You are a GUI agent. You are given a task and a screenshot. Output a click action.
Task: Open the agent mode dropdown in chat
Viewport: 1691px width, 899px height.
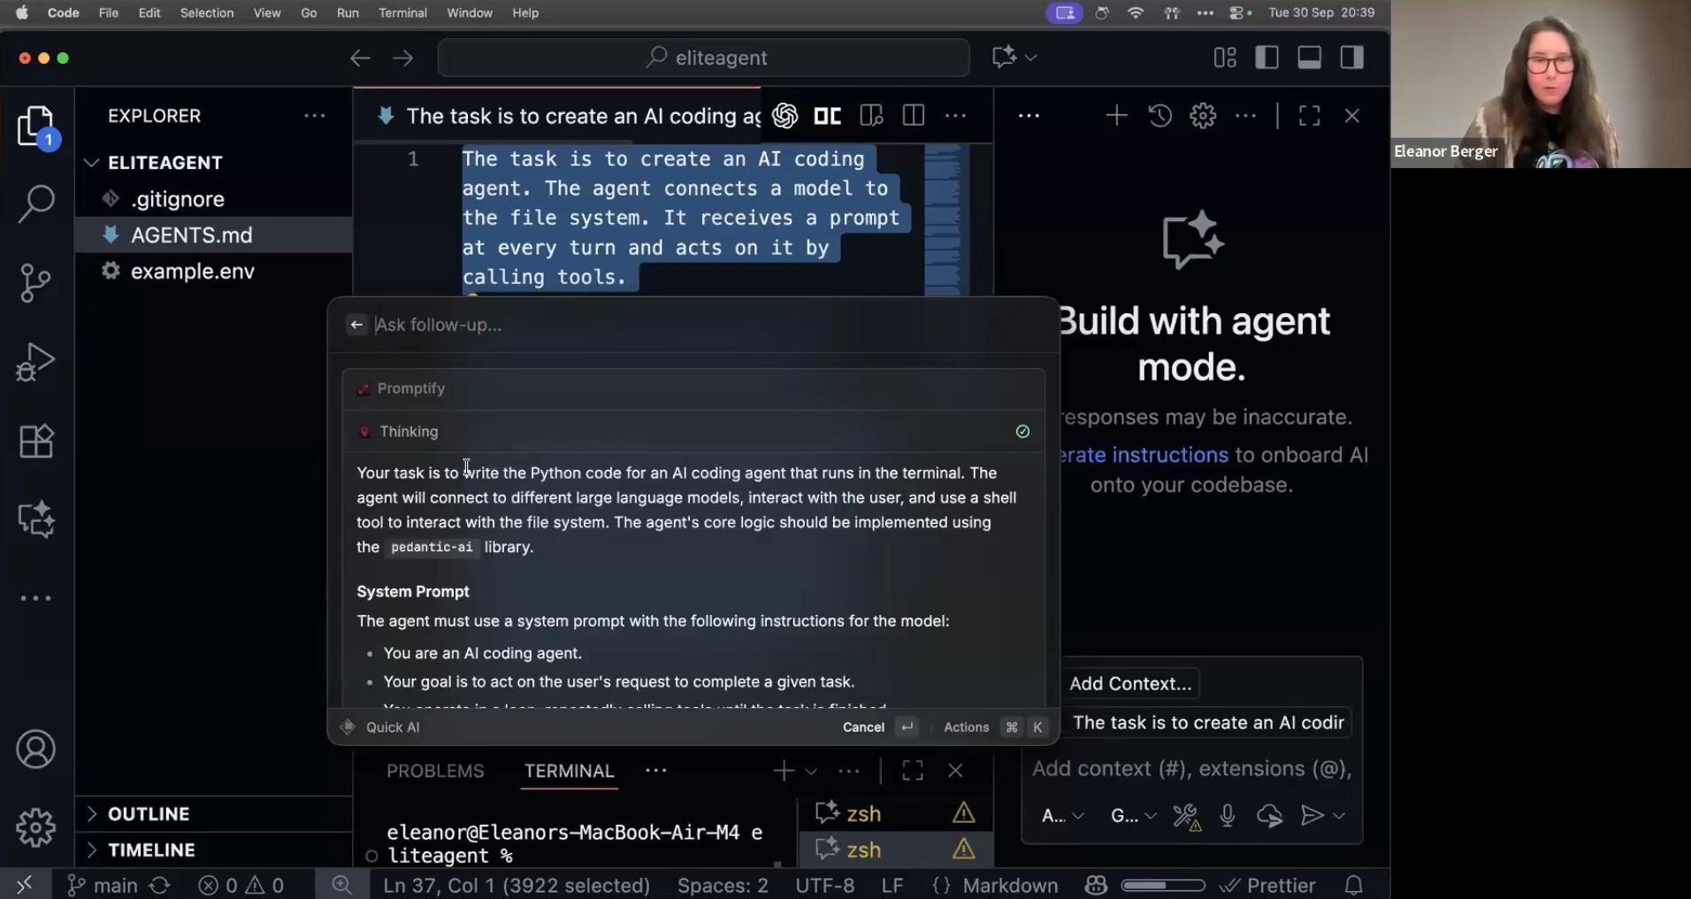point(1062,816)
